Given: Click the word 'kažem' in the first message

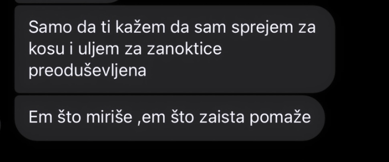Looking at the screenshot, I should point(141,27).
